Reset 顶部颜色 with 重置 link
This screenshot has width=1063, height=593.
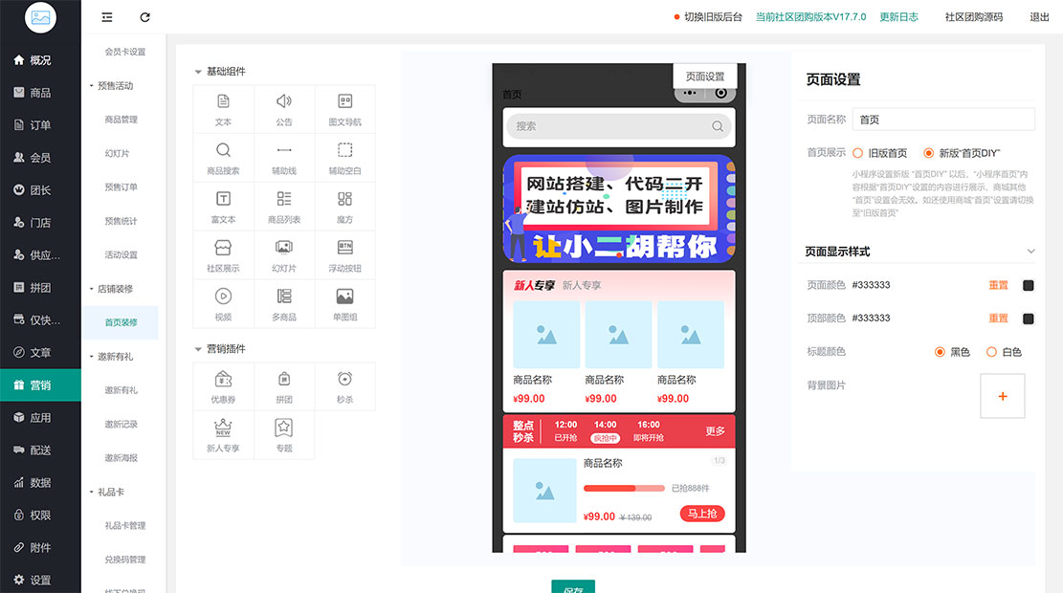[x=998, y=318]
